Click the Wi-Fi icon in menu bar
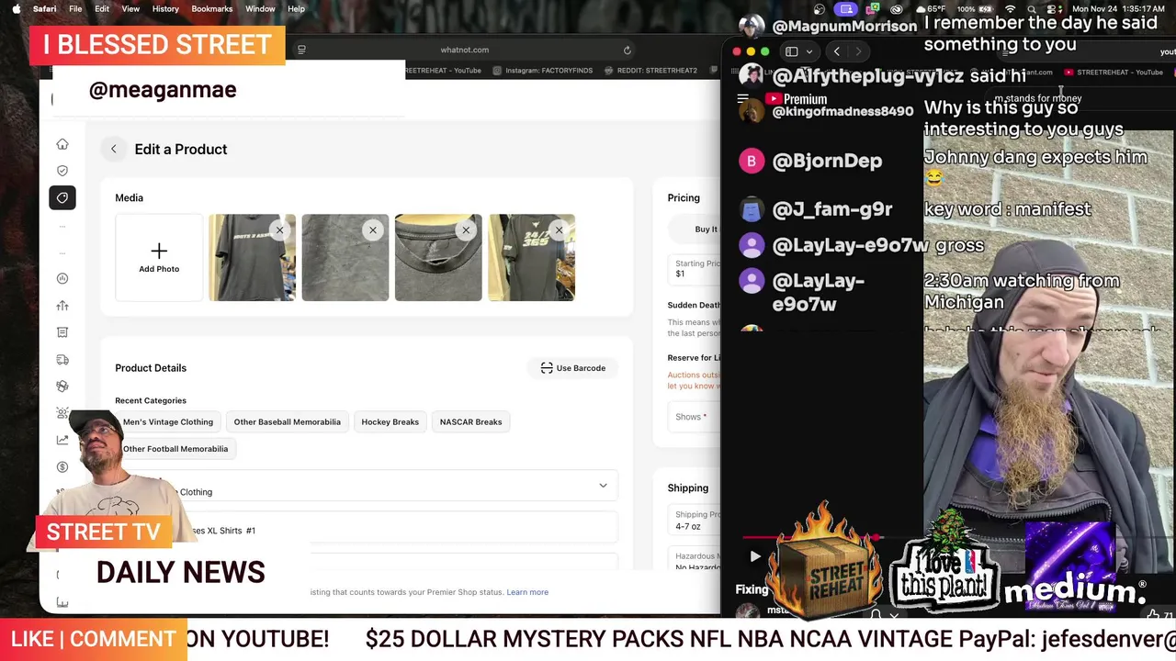 coord(1011,9)
